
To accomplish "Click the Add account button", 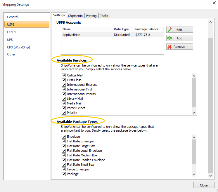I will [x=180, y=38].
